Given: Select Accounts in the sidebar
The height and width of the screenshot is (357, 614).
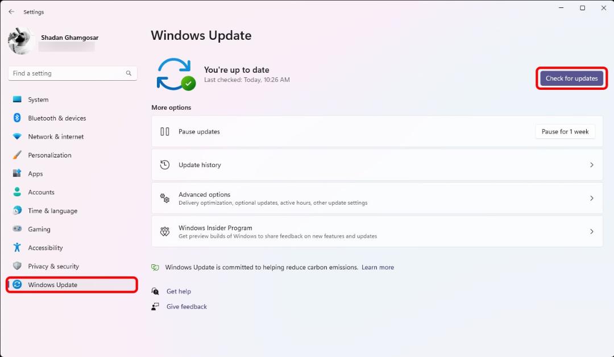Looking at the screenshot, I should click(x=72, y=192).
